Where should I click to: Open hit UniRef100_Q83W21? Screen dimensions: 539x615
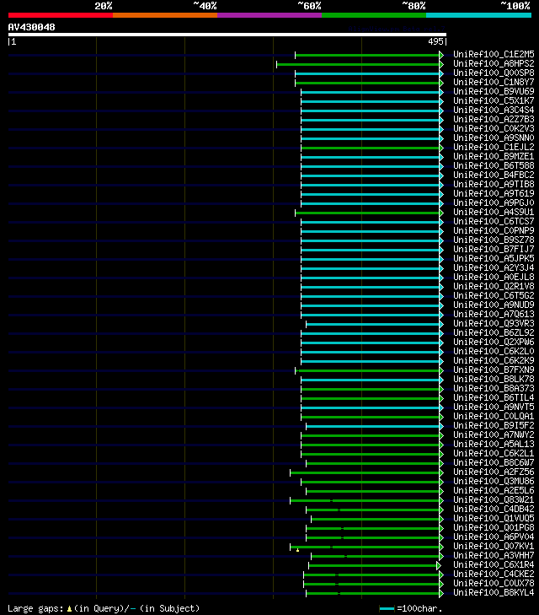[x=494, y=500]
